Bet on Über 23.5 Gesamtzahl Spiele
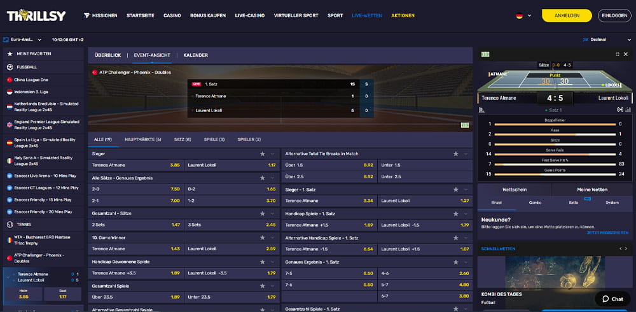The image size is (636, 312). pyautogui.click(x=135, y=297)
